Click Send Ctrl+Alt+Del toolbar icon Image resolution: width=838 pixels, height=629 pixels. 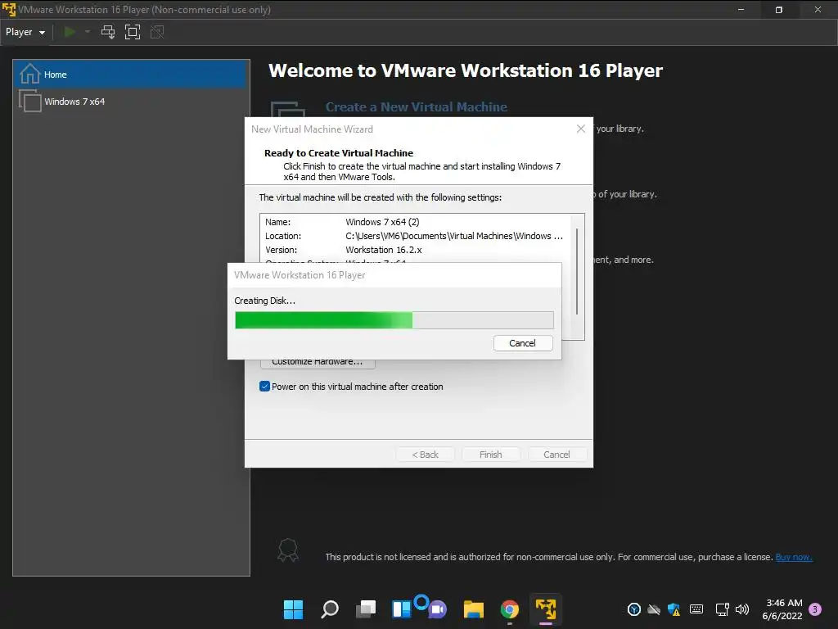(x=108, y=32)
